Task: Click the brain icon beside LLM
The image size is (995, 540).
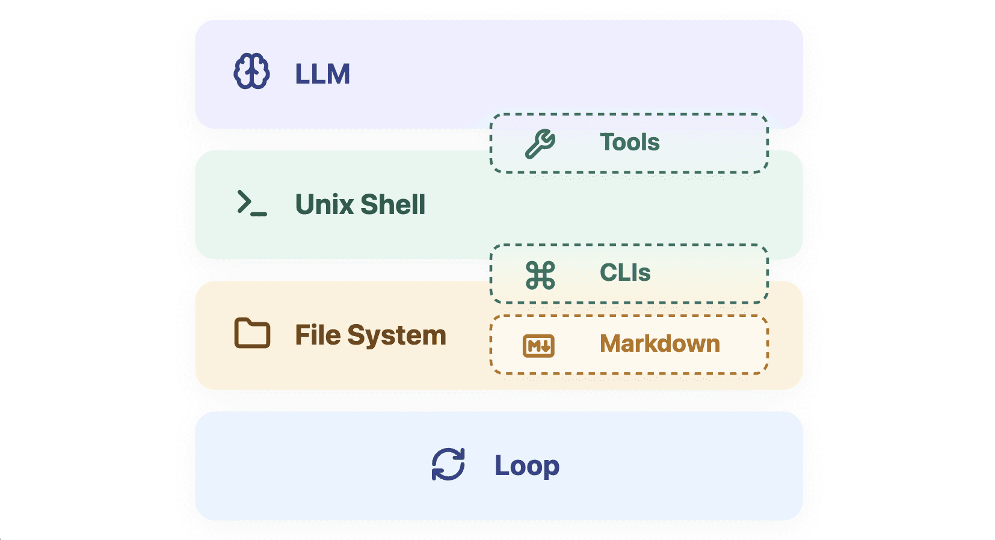Action: [251, 72]
